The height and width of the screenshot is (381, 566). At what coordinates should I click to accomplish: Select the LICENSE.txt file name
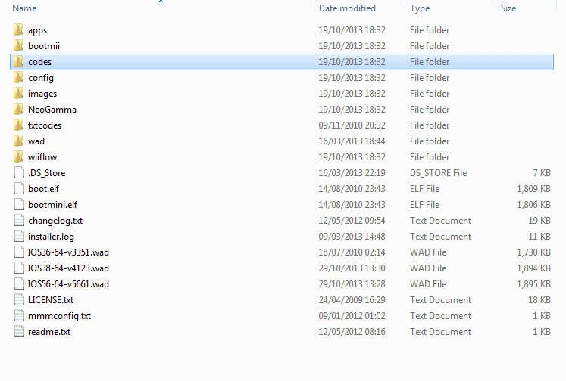pyautogui.click(x=51, y=300)
